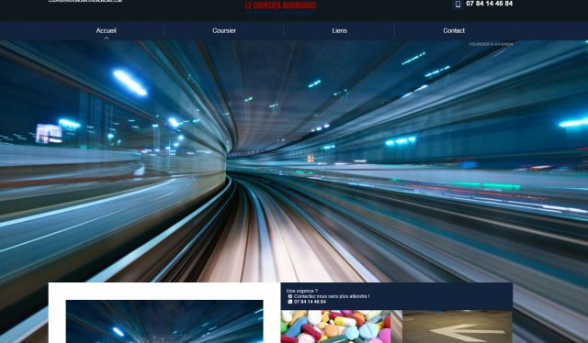Open the tunnel thumbnail in the white panel
This screenshot has height=343, width=588.
click(x=164, y=321)
